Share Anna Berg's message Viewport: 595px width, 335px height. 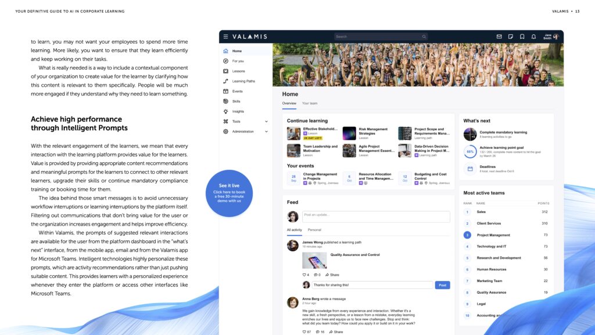[336, 332]
